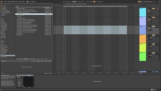
Task: Open Current Project under Places
Action: (5, 47)
